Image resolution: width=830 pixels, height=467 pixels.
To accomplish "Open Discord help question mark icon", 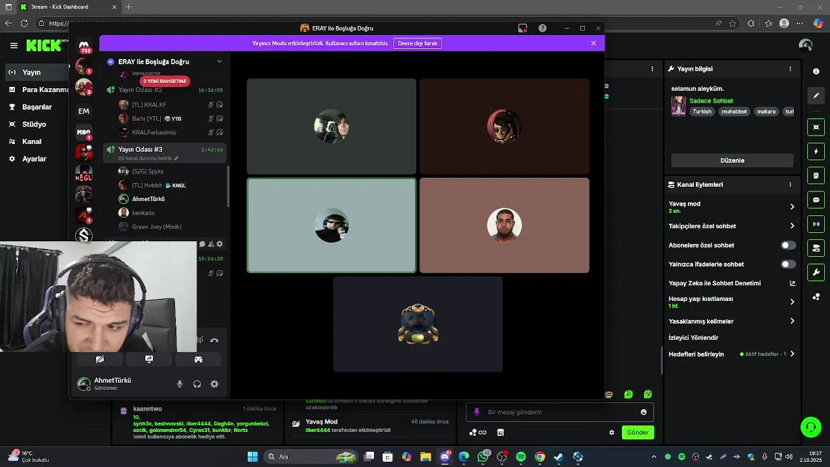I will [542, 28].
